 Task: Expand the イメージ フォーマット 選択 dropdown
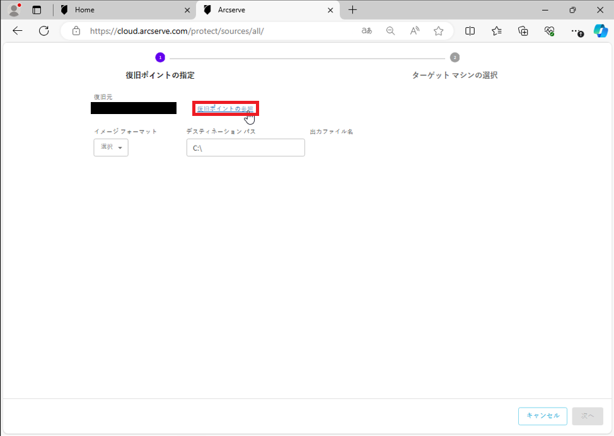pyautogui.click(x=111, y=147)
